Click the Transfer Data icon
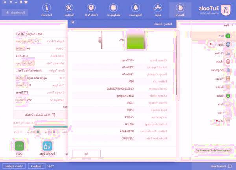This screenshot has width=236, height=170. pyautogui.click(x=48, y=146)
